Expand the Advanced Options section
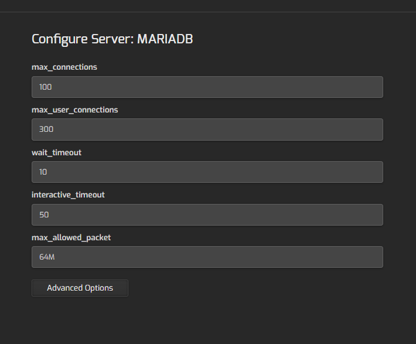Viewport: 416px width, 344px height. pos(80,288)
